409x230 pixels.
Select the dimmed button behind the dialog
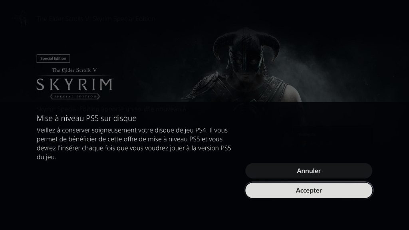click(333, 136)
